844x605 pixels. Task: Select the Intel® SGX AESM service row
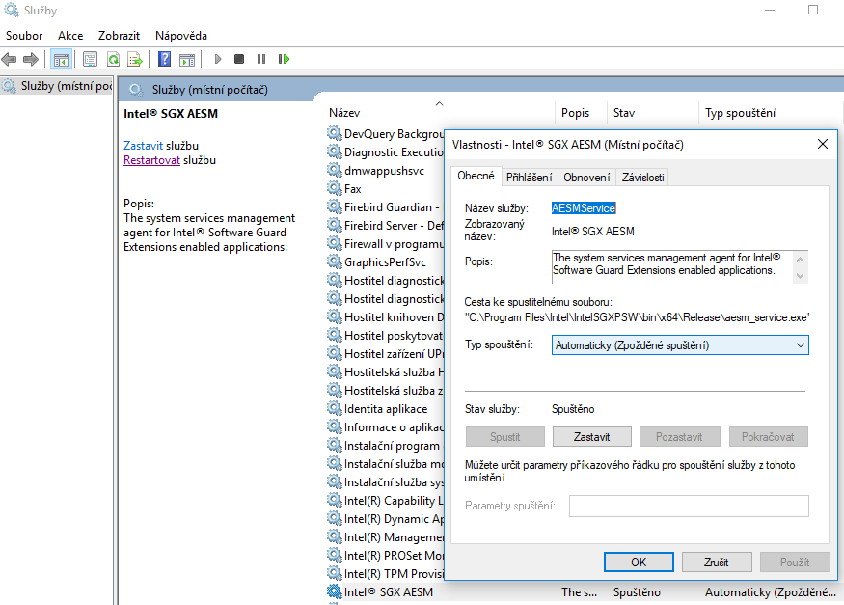(x=584, y=592)
